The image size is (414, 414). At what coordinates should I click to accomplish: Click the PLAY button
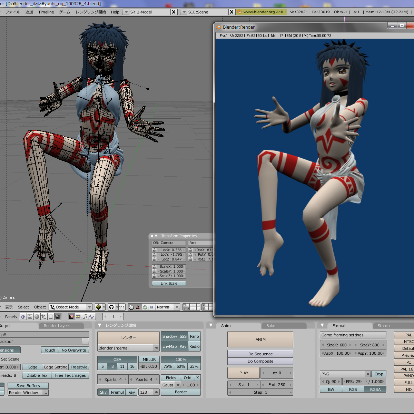click(x=244, y=373)
